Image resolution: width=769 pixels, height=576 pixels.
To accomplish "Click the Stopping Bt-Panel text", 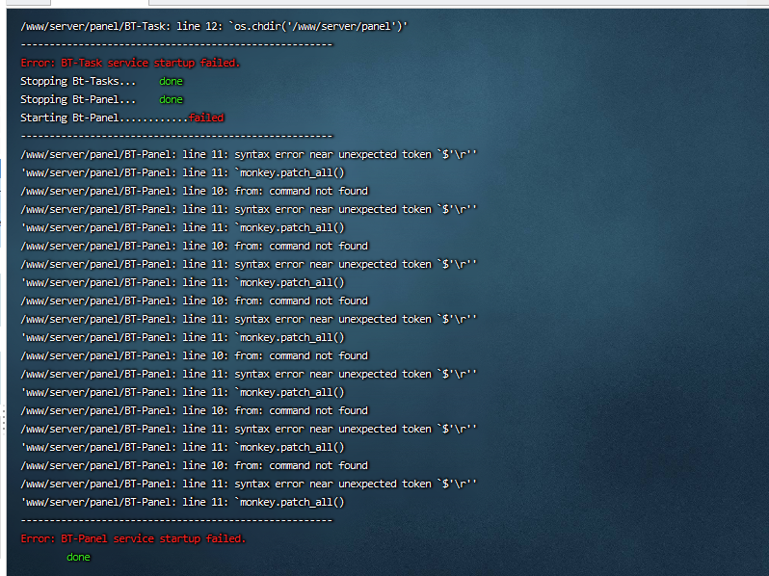I will [78, 99].
